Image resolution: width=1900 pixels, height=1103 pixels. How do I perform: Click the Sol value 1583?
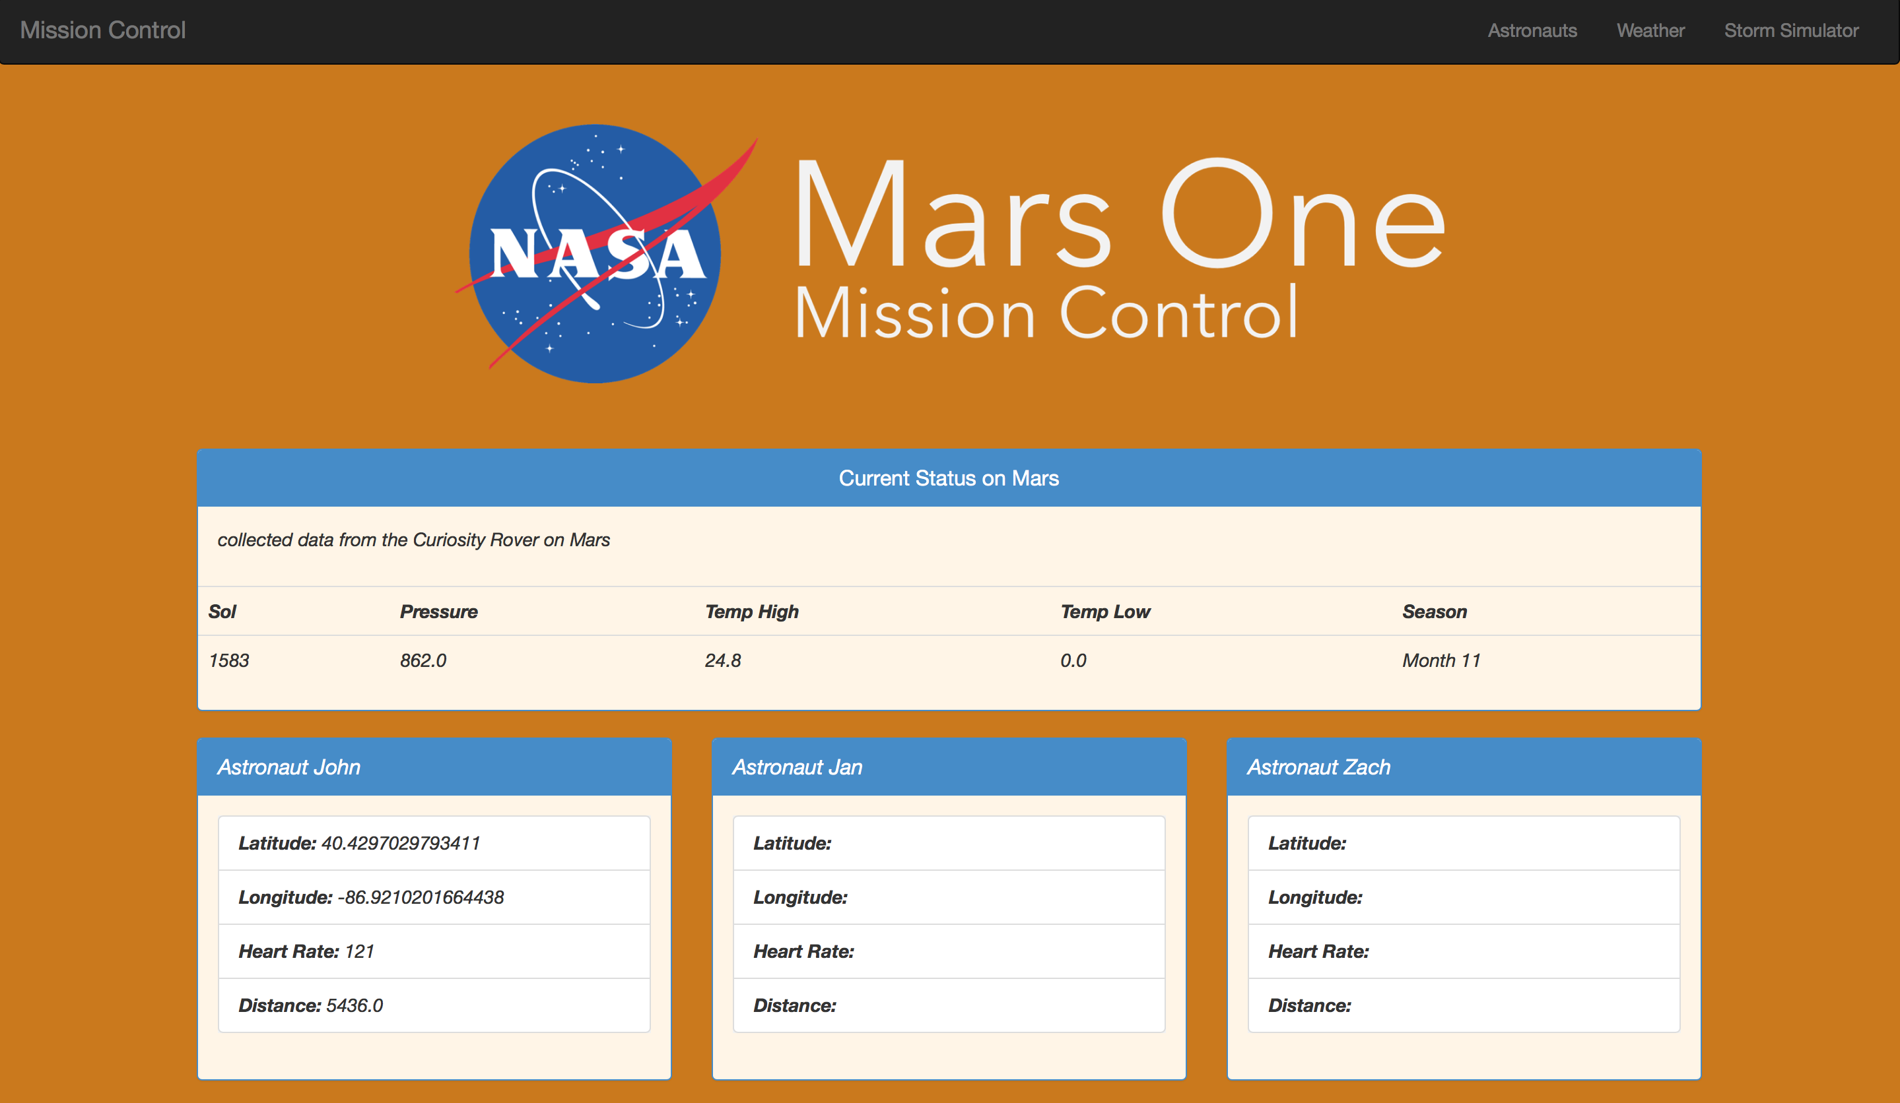click(228, 661)
